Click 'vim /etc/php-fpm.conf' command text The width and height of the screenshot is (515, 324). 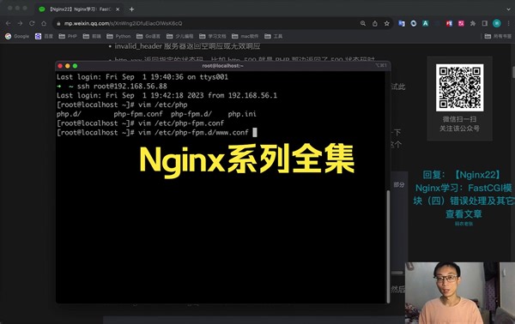181,123
